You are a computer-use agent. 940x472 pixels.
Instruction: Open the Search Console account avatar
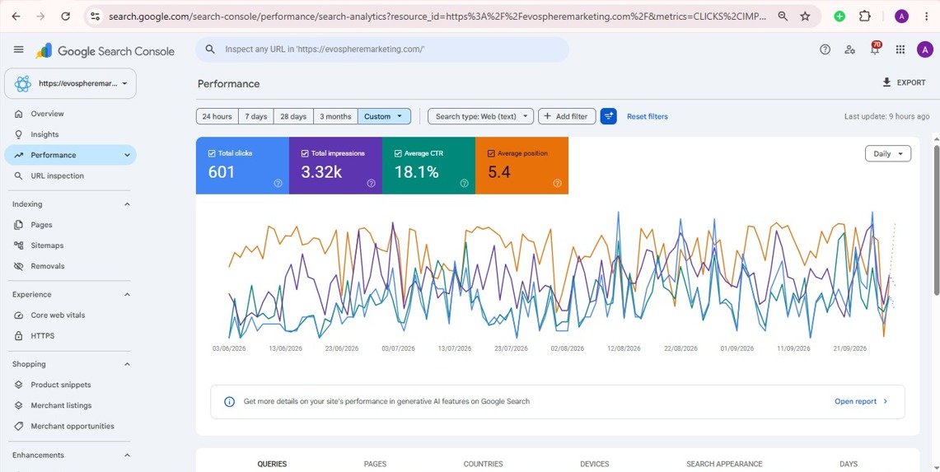pyautogui.click(x=924, y=49)
